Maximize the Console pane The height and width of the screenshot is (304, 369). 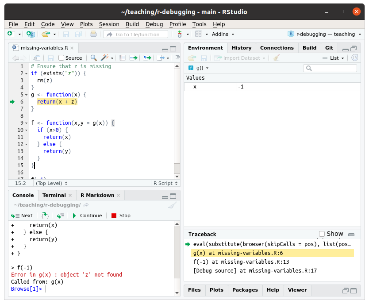point(173,196)
